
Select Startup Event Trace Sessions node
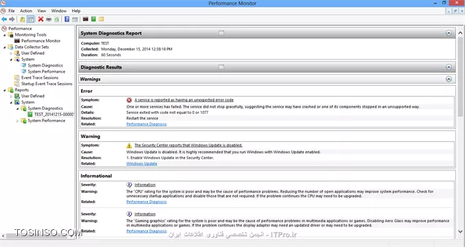(47, 84)
